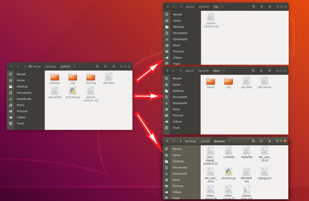Click search icon in data window
The width and height of the screenshot is (309, 201).
coord(253,71)
